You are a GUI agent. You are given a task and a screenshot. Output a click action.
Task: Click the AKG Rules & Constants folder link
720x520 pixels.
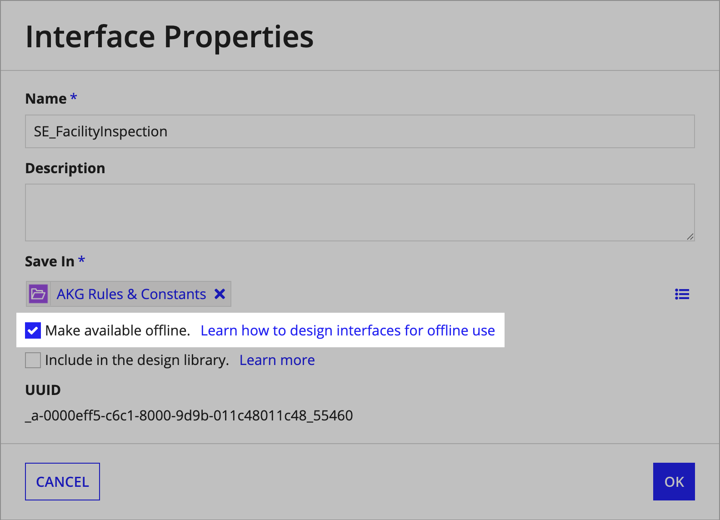[x=131, y=294]
